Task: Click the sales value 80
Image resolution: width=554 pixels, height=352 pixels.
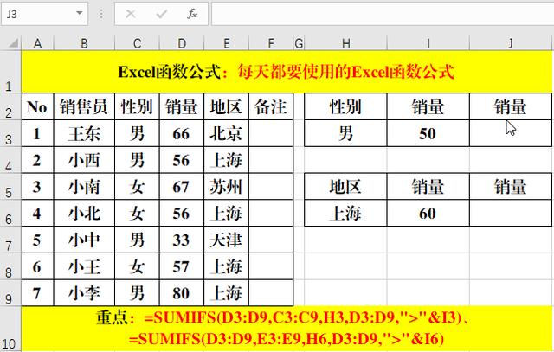Action: [x=182, y=293]
